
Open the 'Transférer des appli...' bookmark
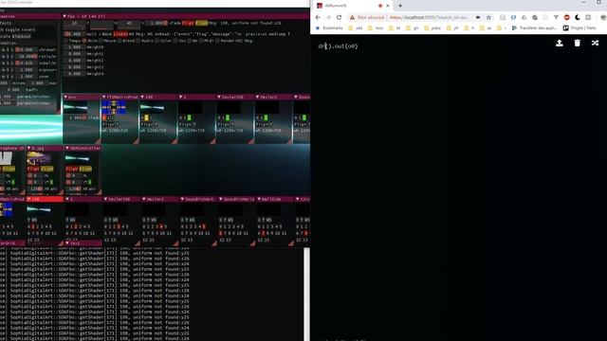click(x=534, y=27)
